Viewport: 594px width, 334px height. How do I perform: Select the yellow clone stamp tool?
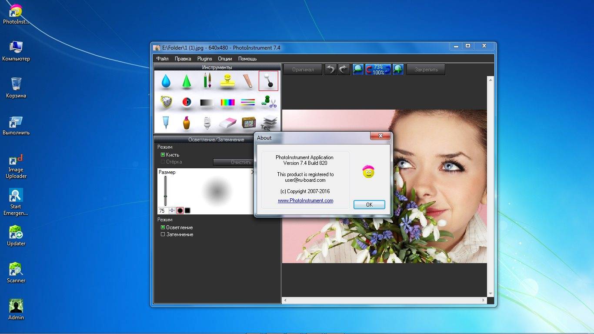click(227, 81)
